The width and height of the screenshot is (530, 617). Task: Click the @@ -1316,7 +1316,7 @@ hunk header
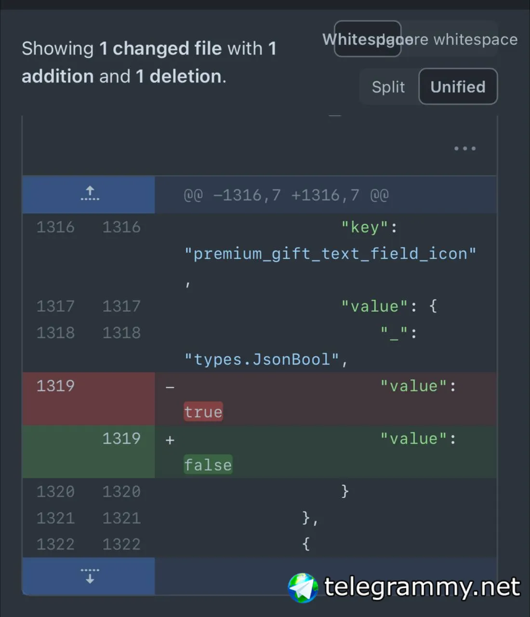click(286, 195)
